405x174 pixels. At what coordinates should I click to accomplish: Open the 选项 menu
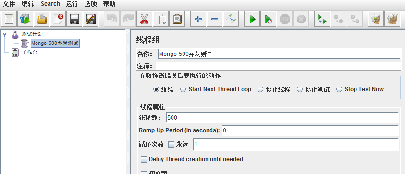pos(90,4)
